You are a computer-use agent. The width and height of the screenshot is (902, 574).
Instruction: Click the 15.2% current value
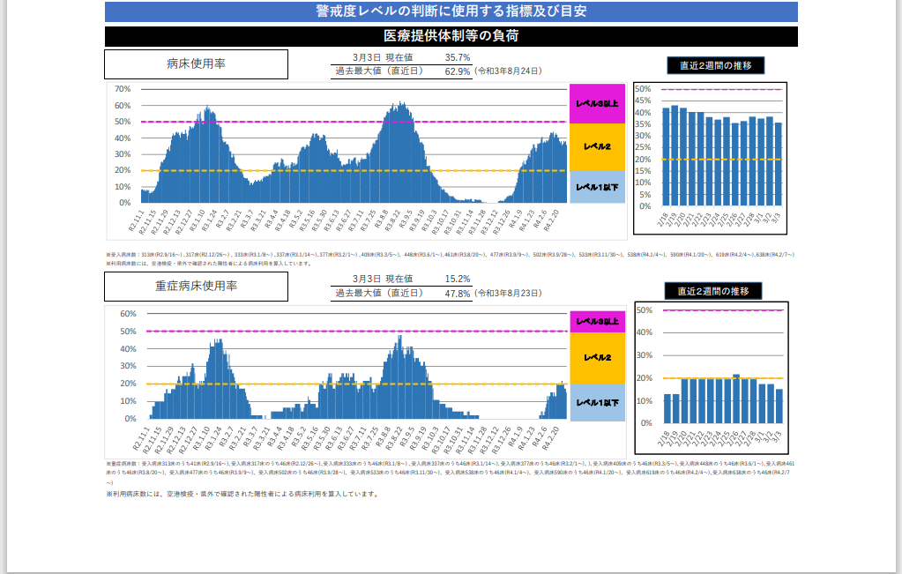tap(458, 279)
